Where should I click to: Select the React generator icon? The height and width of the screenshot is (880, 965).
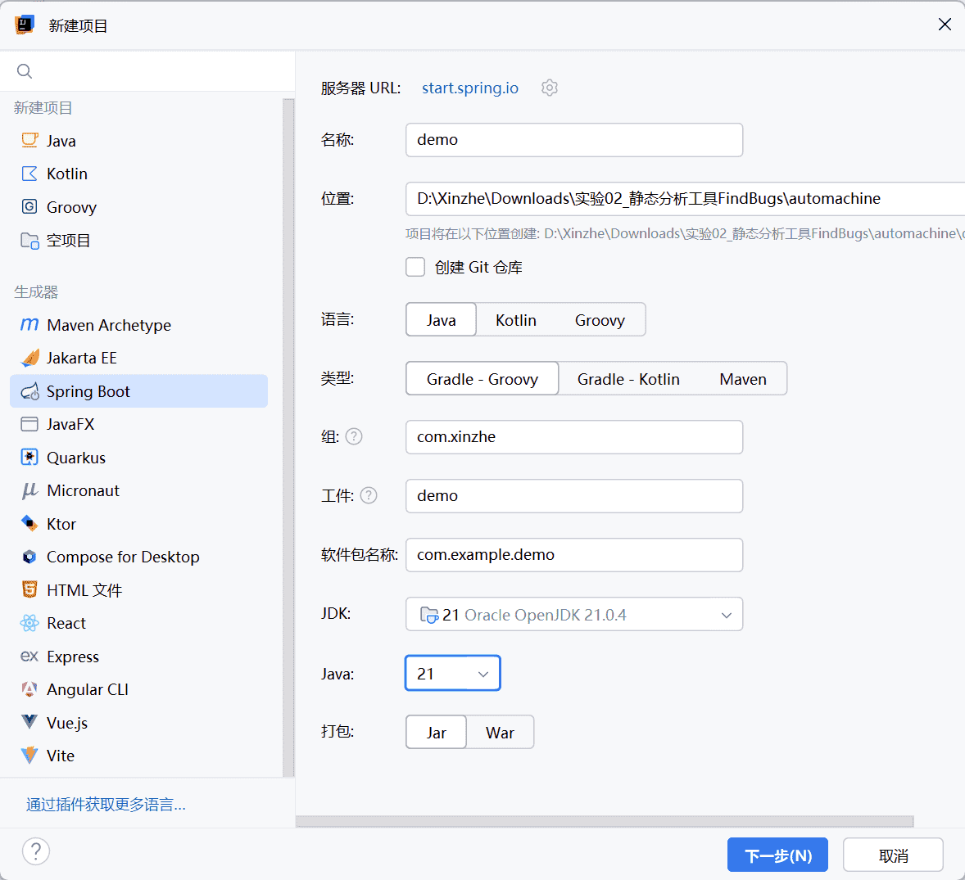[x=29, y=623]
